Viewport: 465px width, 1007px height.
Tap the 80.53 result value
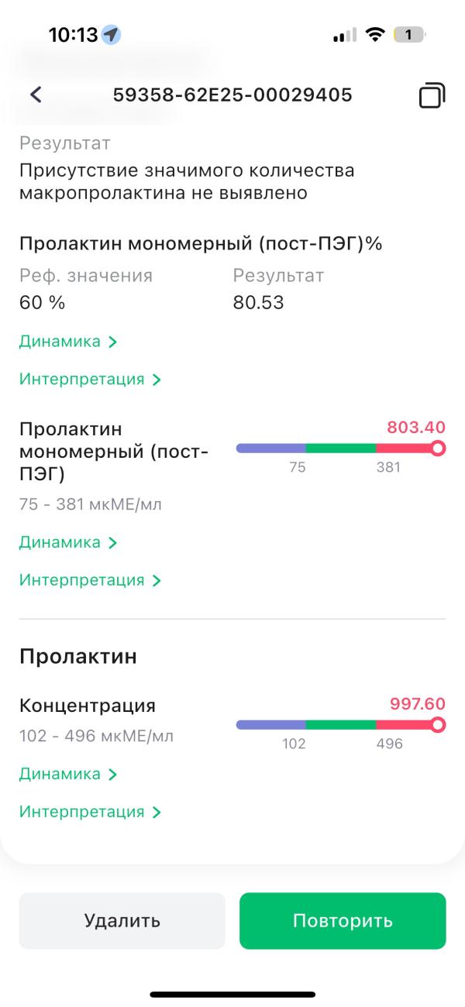[x=259, y=303]
